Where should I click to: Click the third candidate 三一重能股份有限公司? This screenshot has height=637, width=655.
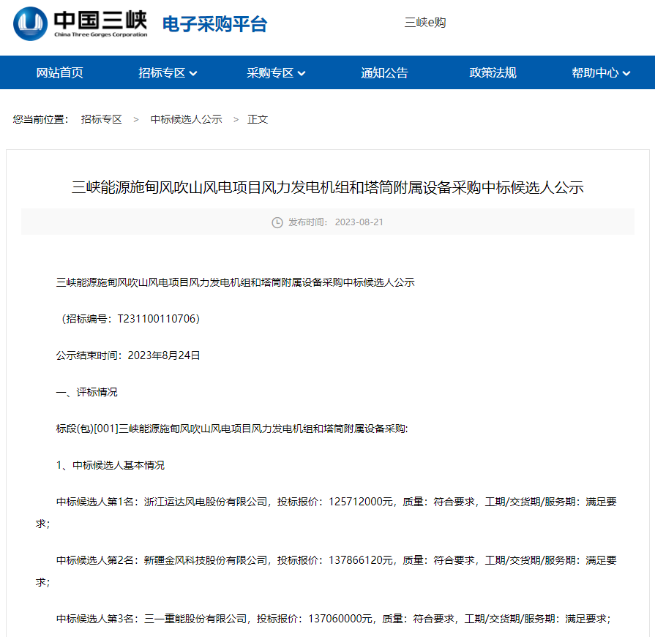coord(195,619)
